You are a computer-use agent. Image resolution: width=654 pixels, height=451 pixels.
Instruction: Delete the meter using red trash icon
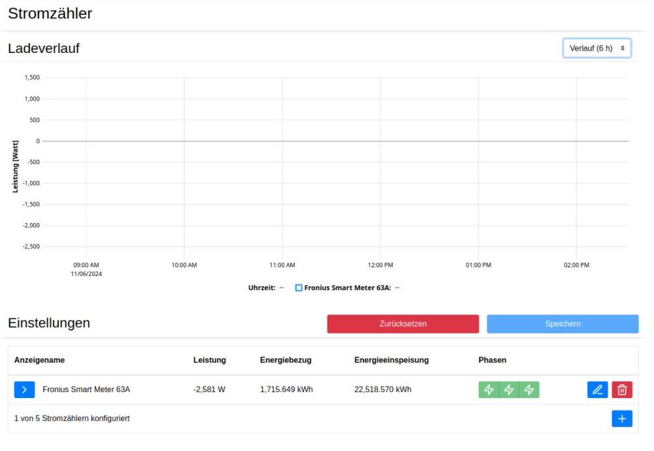click(x=622, y=390)
